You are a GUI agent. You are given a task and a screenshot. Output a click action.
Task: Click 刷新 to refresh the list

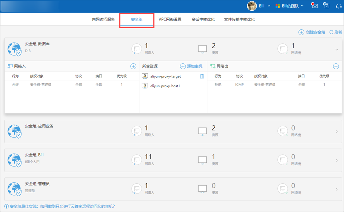pyautogui.click(x=335, y=32)
